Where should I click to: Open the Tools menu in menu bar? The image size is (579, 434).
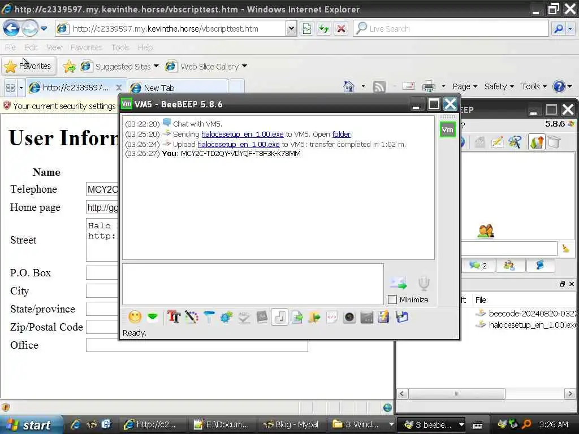tap(120, 47)
